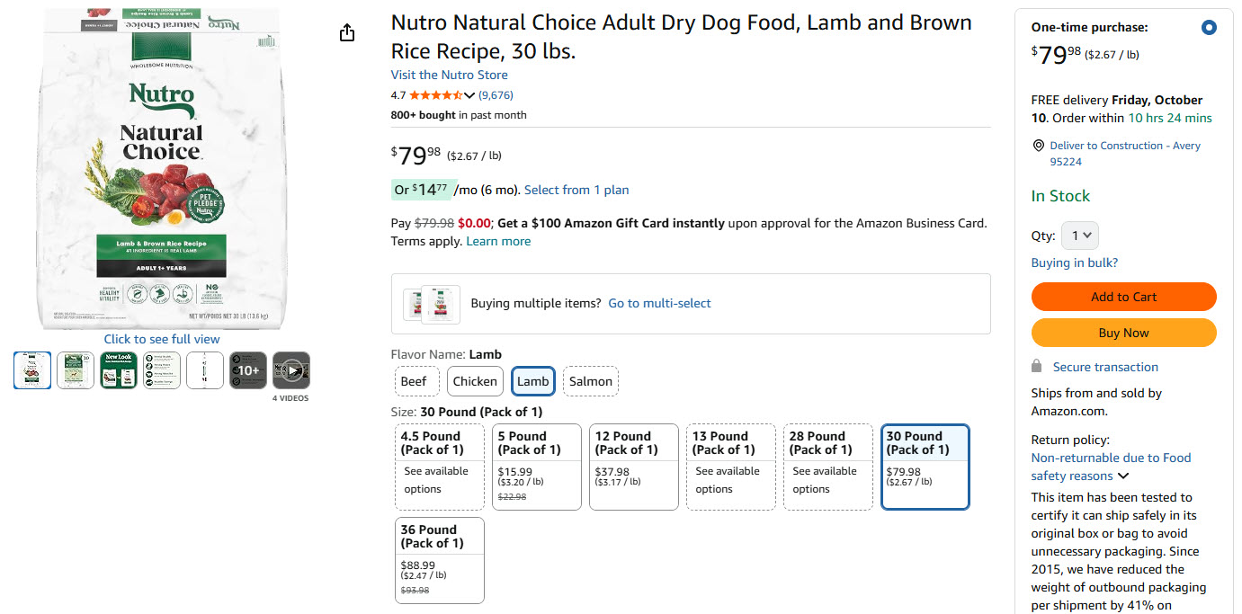Click the Add to Cart button
Screen dimensions: 1242x614
[x=1123, y=297]
